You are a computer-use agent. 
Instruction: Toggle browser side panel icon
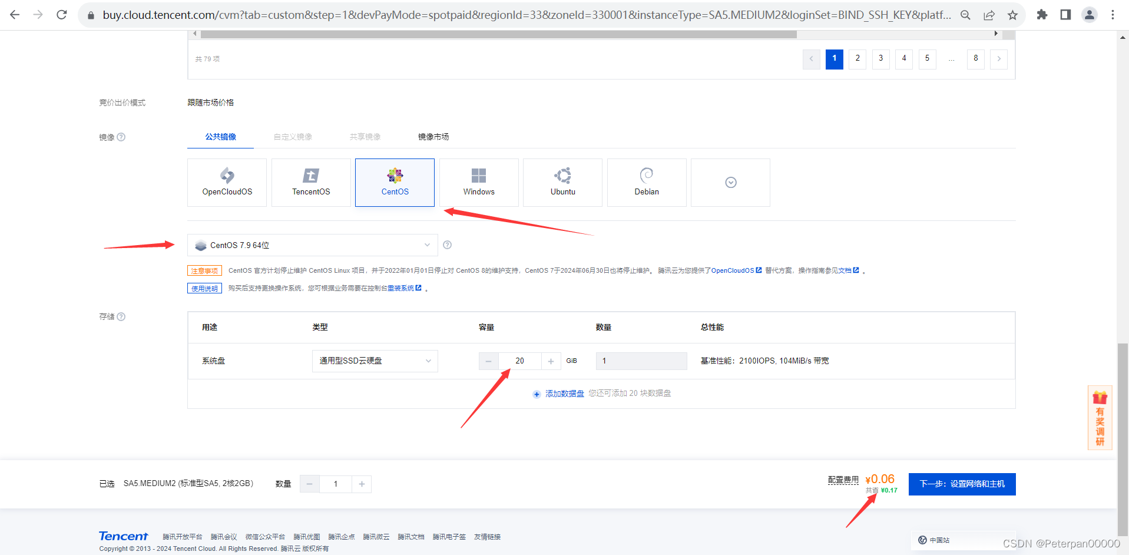point(1065,15)
